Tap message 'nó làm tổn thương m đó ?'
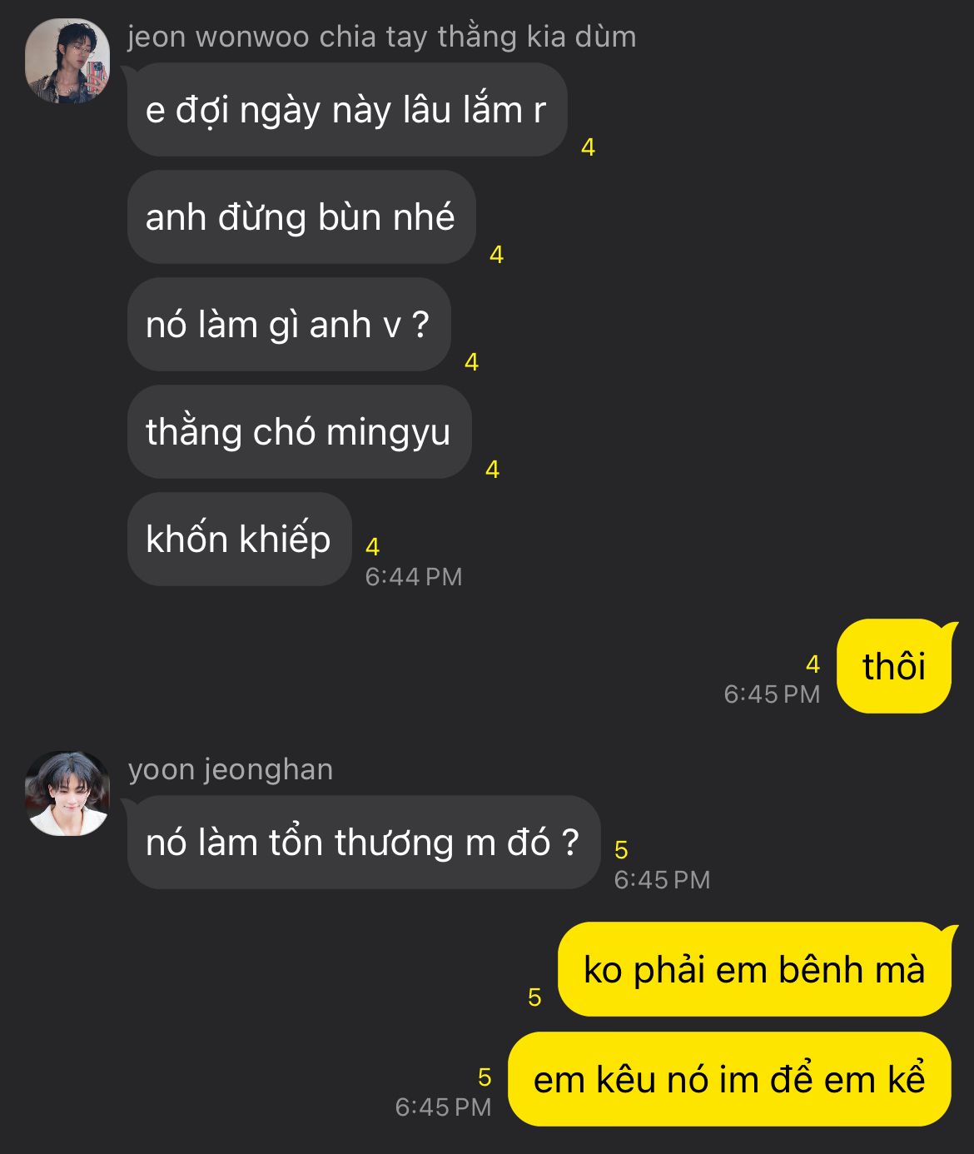 [x=364, y=843]
